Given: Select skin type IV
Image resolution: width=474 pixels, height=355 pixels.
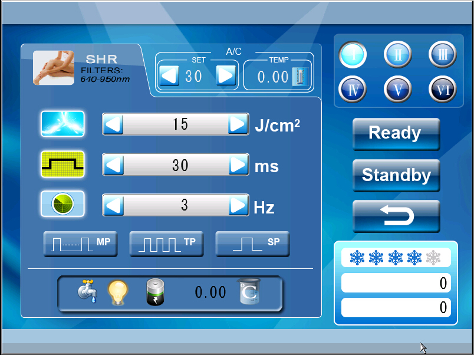Looking at the screenshot, I should (353, 90).
